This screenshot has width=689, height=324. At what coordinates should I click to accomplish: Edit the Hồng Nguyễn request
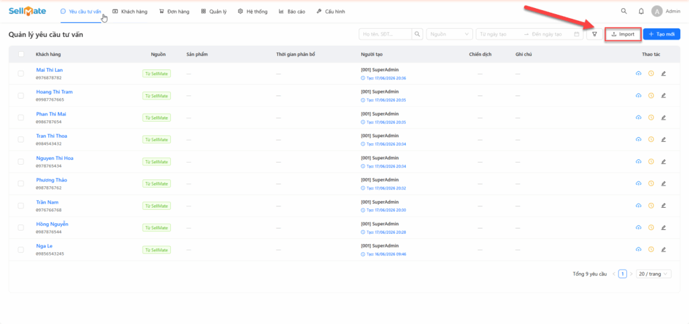pos(663,227)
